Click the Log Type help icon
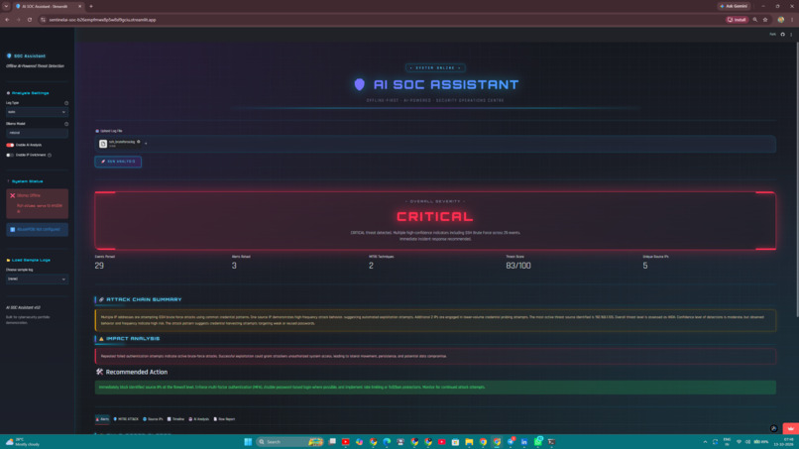Image resolution: width=799 pixels, height=449 pixels. (x=66, y=103)
